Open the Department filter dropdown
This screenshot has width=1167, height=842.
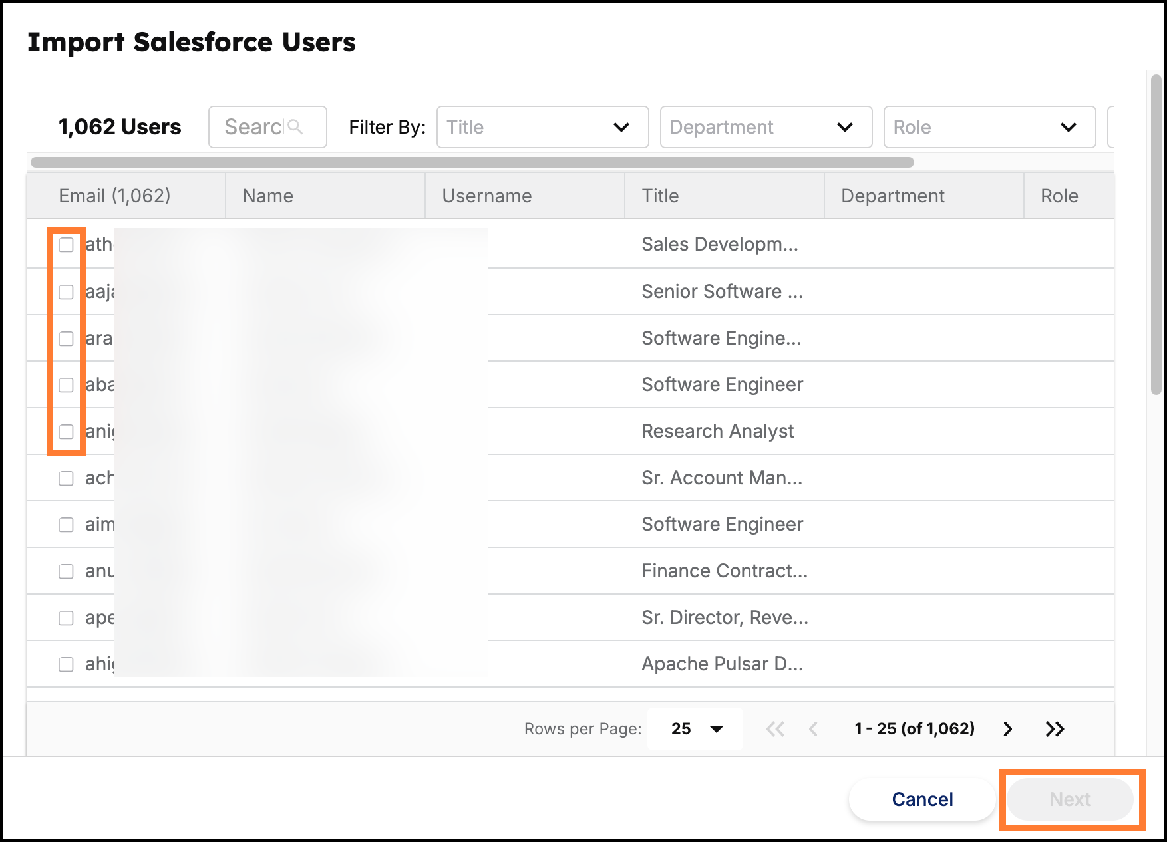(x=766, y=127)
